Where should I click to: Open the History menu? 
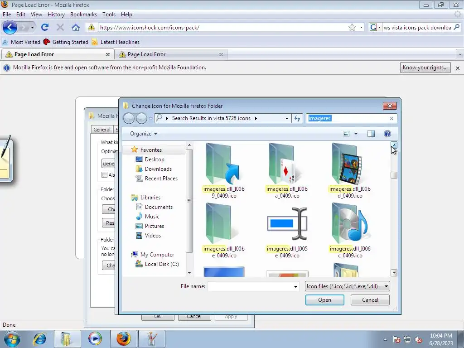[x=56, y=14]
